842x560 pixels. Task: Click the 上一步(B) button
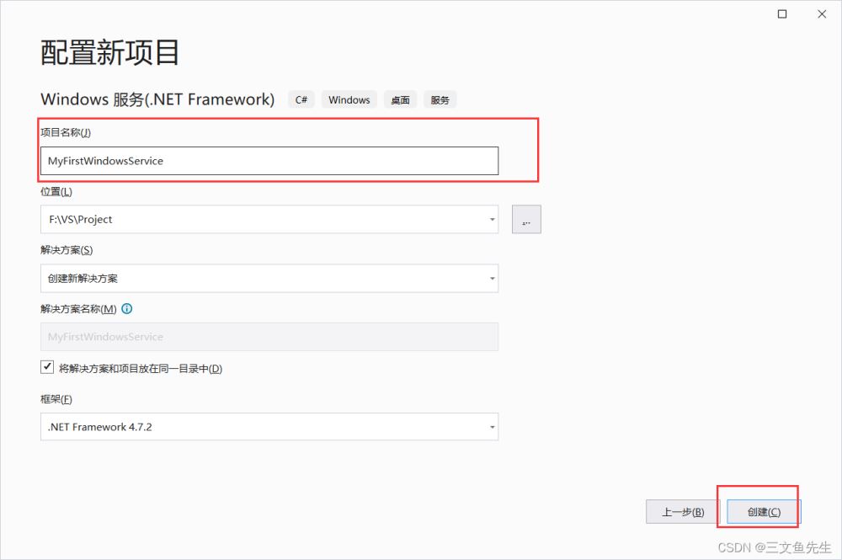[x=682, y=512]
